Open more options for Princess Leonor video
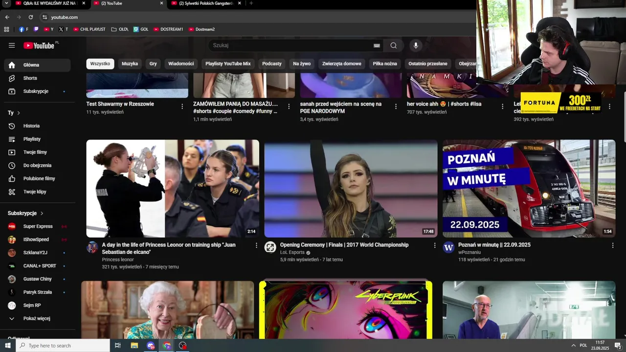The image size is (626, 352). pos(256,245)
